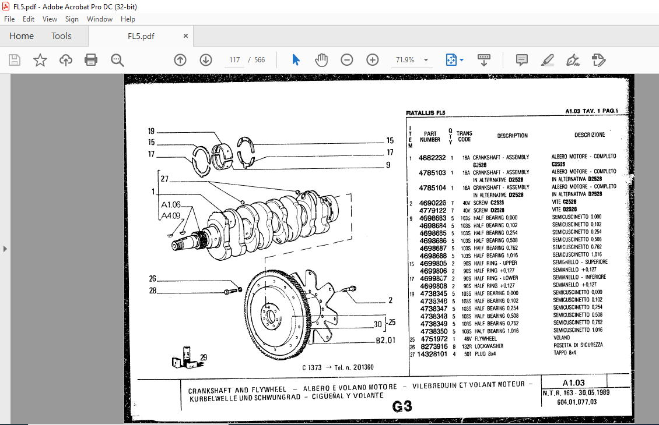Select the FL5.pdf document tab
The image size is (659, 425).
point(141,36)
